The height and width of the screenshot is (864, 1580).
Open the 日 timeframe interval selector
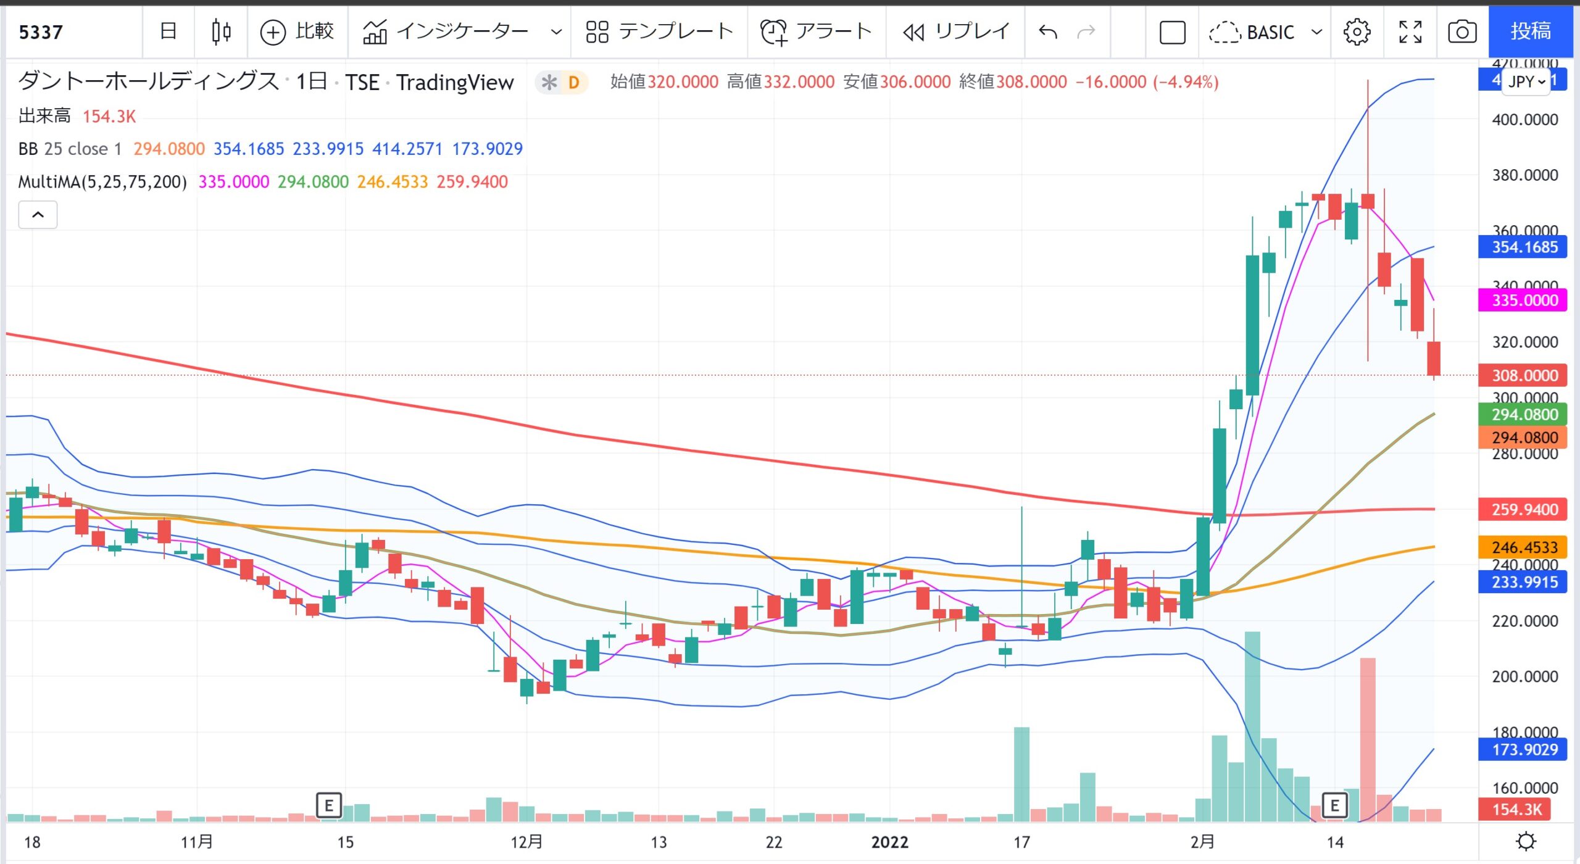click(x=168, y=32)
